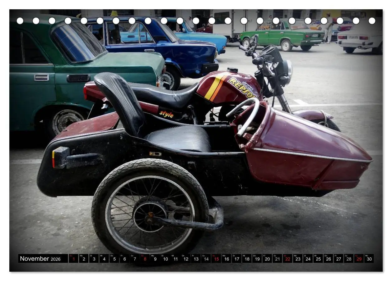Select day 23 in calendar strip
The width and height of the screenshot is (392, 281).
point(298,258)
